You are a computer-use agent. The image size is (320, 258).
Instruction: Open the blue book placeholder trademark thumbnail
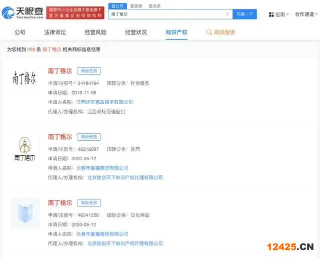click(25, 213)
